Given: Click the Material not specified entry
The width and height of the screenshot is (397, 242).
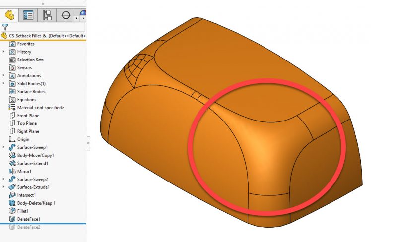Looking at the screenshot, I should coord(40,108).
